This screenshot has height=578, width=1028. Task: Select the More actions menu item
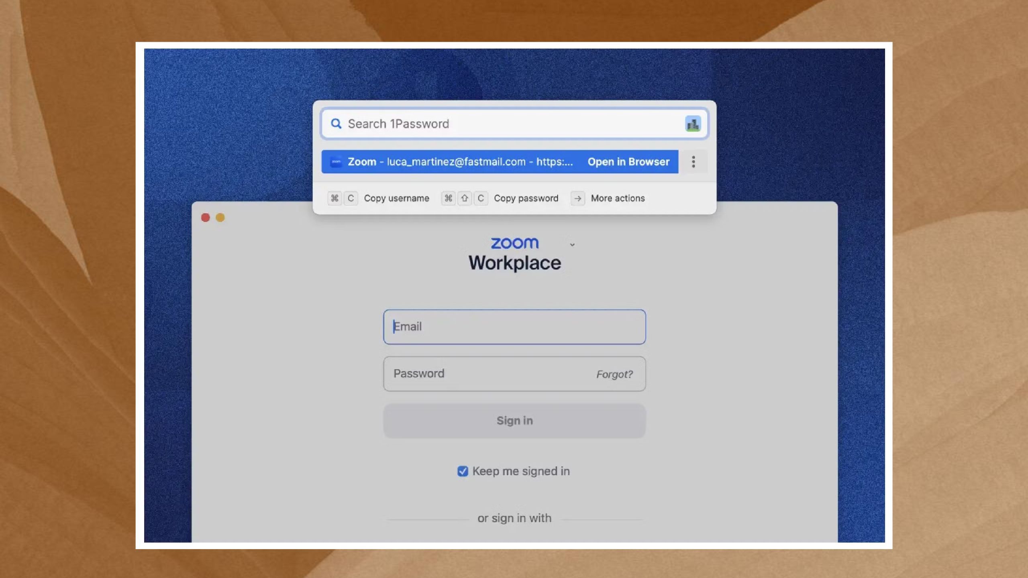coord(609,197)
